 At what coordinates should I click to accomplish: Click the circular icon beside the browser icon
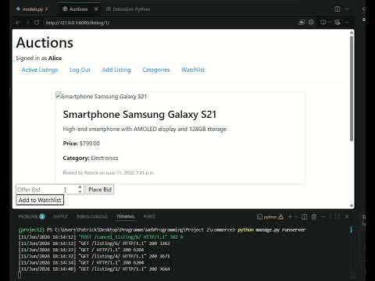click(311, 23)
